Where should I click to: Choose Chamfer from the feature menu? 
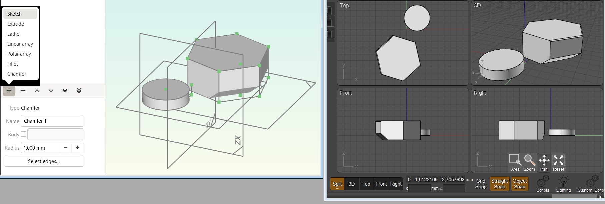click(20, 74)
